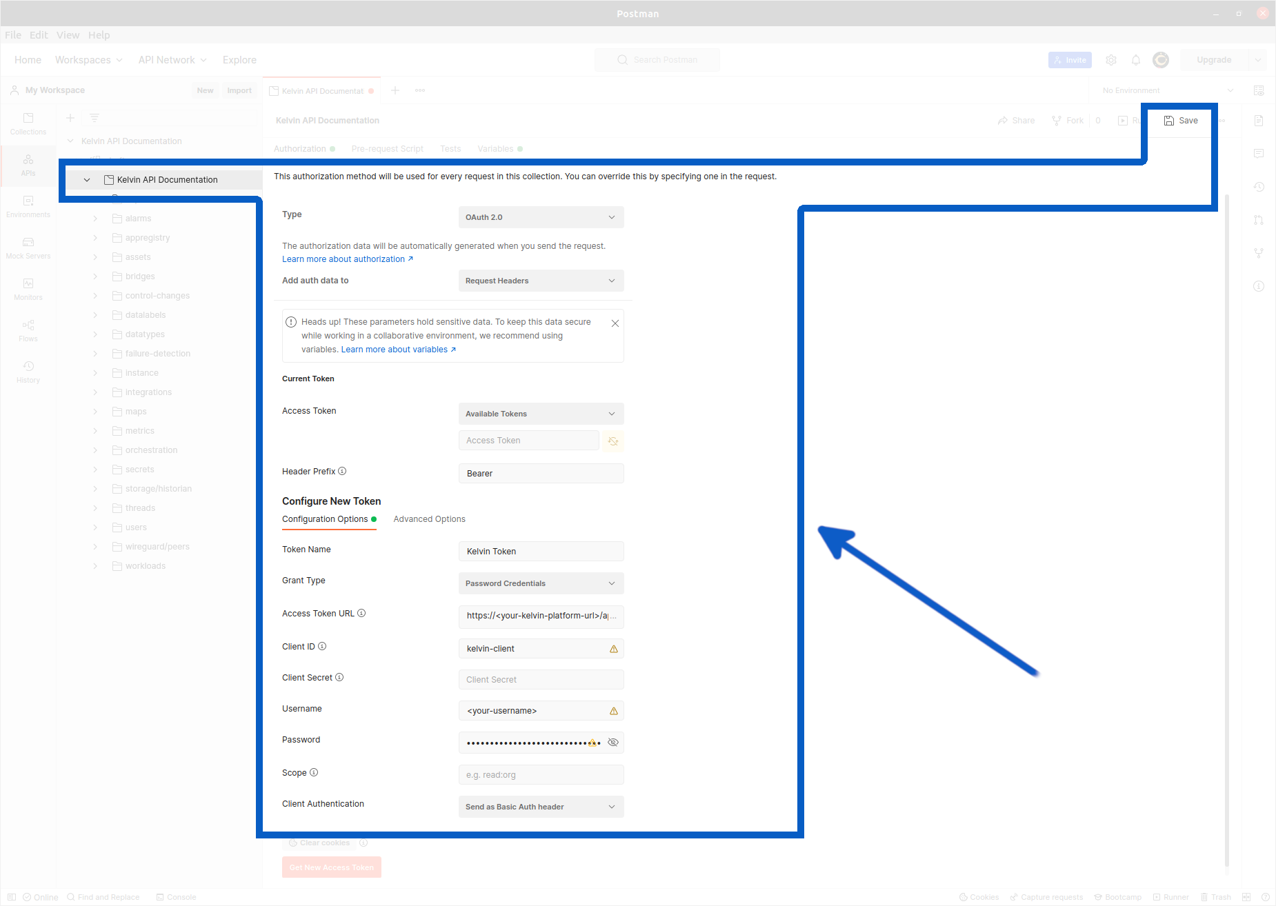Open the Flows sidebar section
Screen dimensions: 1276x906
(28, 330)
